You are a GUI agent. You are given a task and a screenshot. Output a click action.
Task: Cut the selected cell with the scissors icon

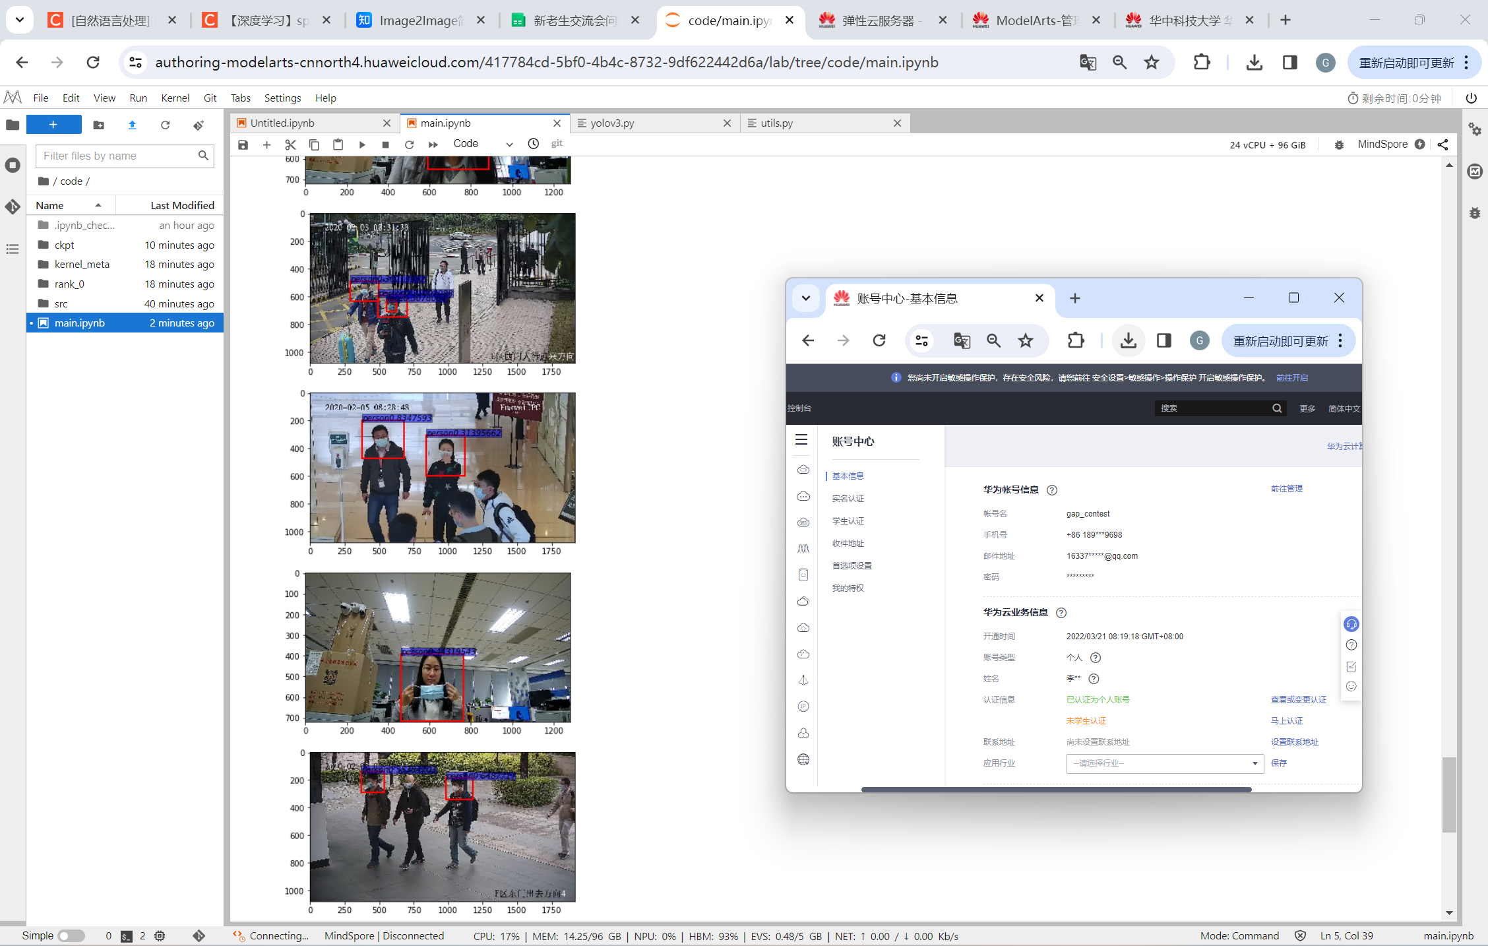290,144
